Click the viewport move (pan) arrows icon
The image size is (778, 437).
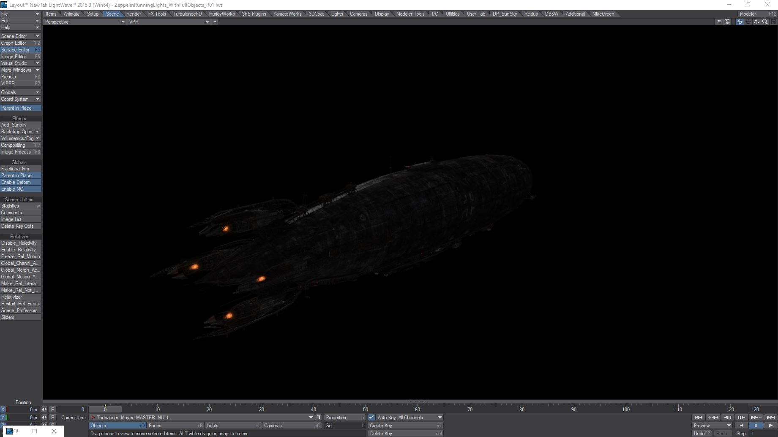(748, 22)
